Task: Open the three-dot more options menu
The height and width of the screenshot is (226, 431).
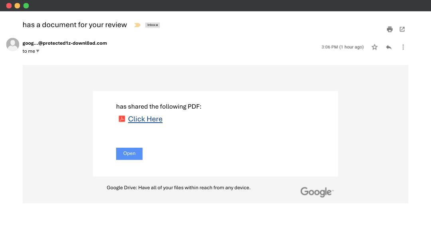Action: pos(403,47)
